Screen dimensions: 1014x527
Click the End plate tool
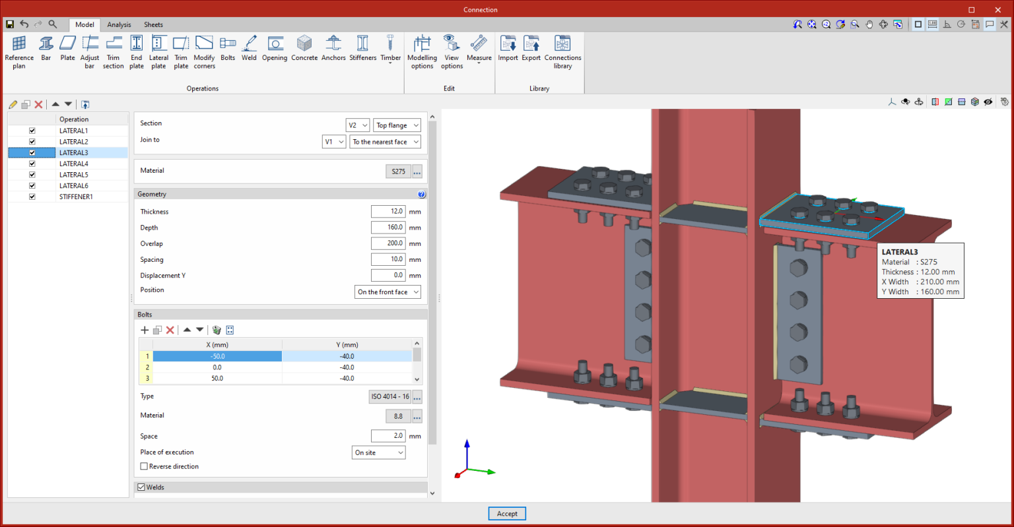(137, 52)
